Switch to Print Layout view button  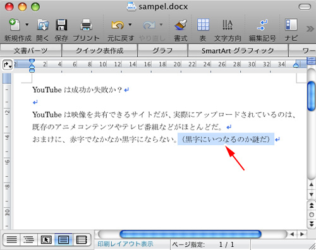(x=63, y=239)
